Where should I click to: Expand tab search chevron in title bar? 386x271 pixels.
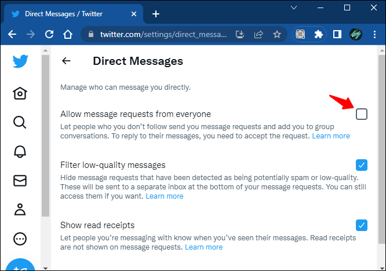(294, 8)
